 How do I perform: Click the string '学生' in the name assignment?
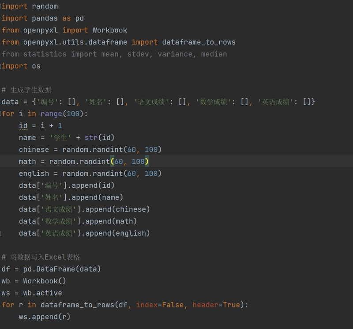click(x=60, y=138)
